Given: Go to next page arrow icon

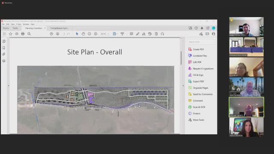Looking at the screenshot, I should [57, 34].
